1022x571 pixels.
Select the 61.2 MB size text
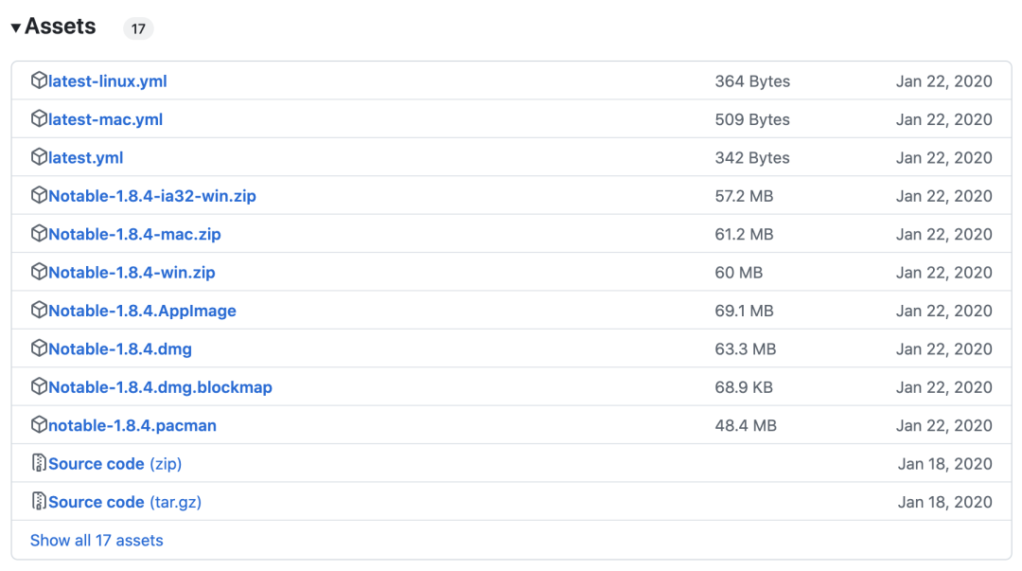coord(744,234)
